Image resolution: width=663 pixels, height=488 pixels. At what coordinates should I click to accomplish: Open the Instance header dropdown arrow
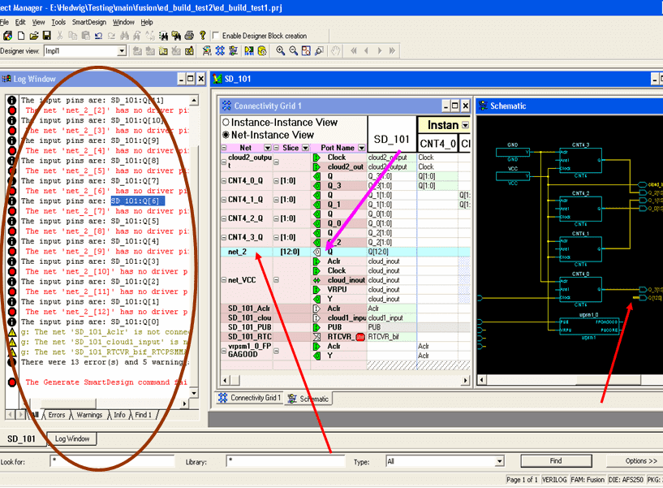(465, 125)
